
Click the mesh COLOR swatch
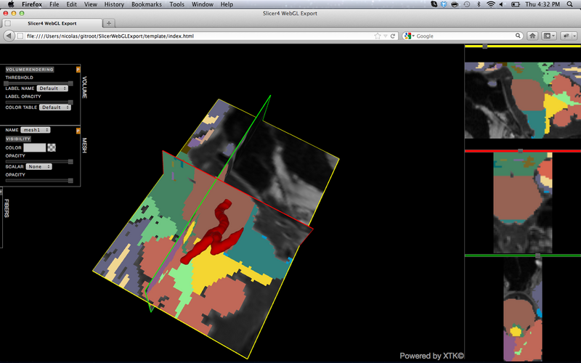(x=35, y=147)
